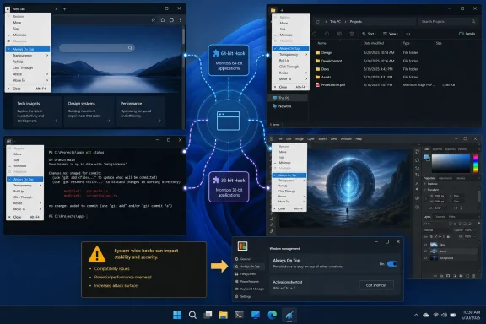Click the trash delete icon in File Explorer's toolbar
This screenshot has height=324, width=486.
click(352, 34)
